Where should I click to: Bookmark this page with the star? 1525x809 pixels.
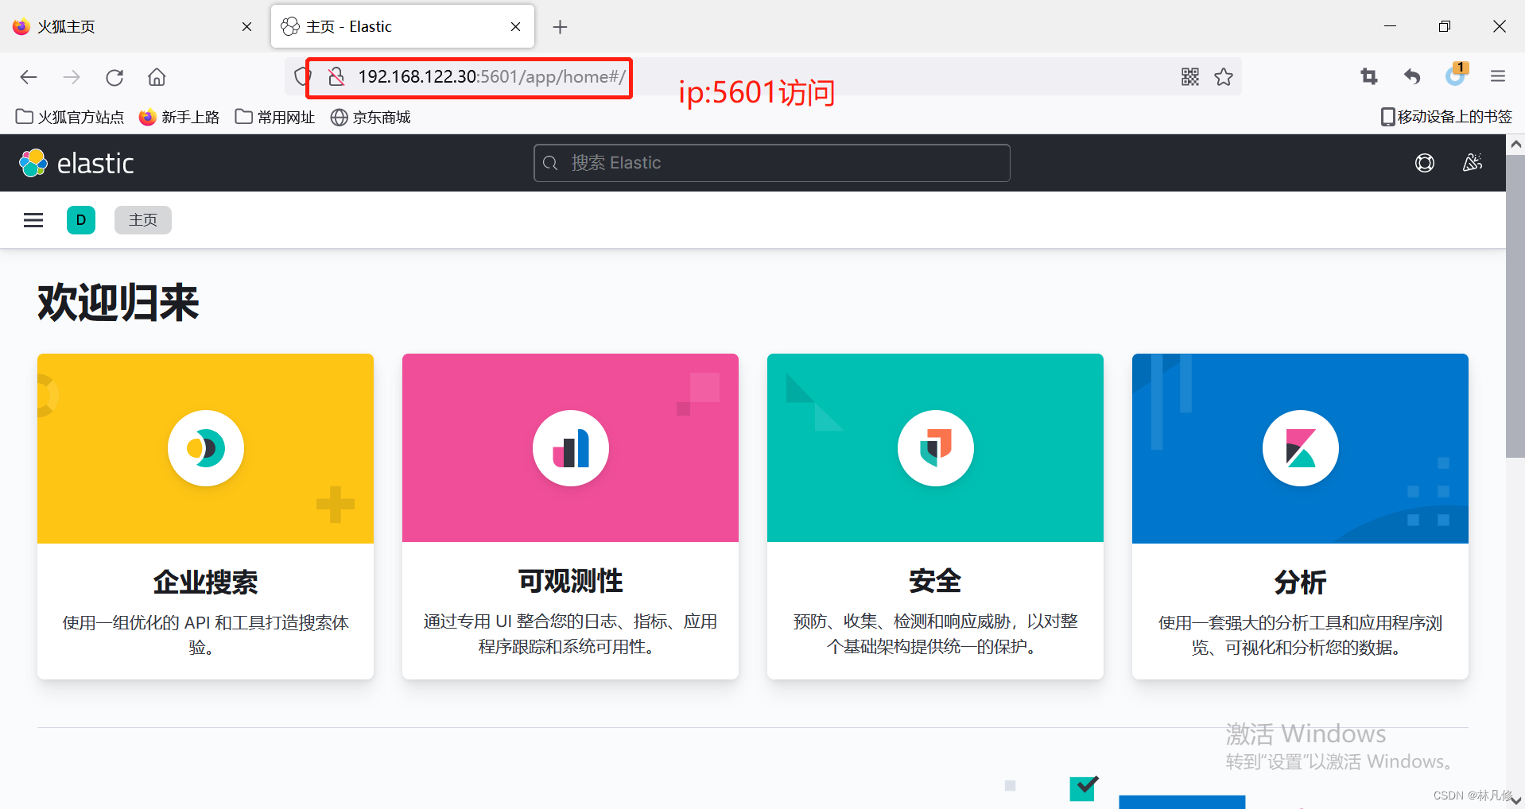point(1224,77)
